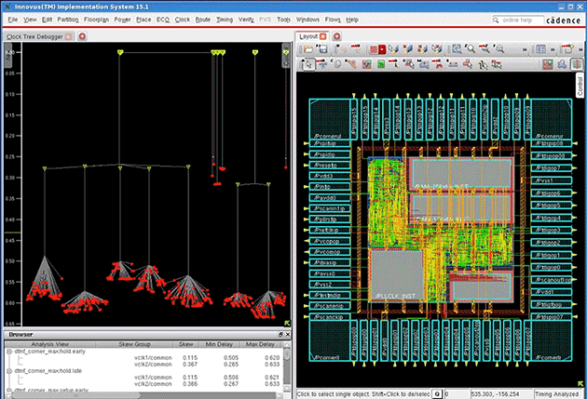Click the cube object tool icon
The image size is (587, 399).
tap(337, 64)
